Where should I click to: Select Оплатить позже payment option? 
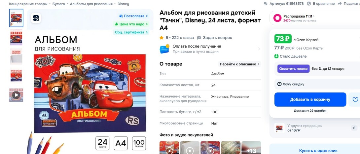[x=293, y=69]
